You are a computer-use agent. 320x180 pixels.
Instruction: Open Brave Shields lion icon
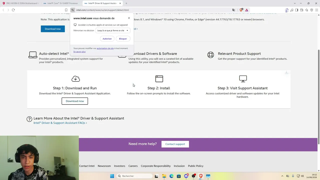tap(241, 10)
